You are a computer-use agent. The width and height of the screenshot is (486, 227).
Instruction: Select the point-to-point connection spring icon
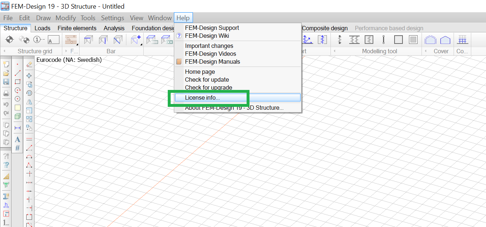click(x=339, y=40)
